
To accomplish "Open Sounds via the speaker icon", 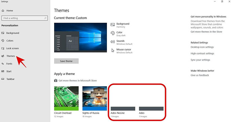I will pyautogui.click(x=113, y=42).
